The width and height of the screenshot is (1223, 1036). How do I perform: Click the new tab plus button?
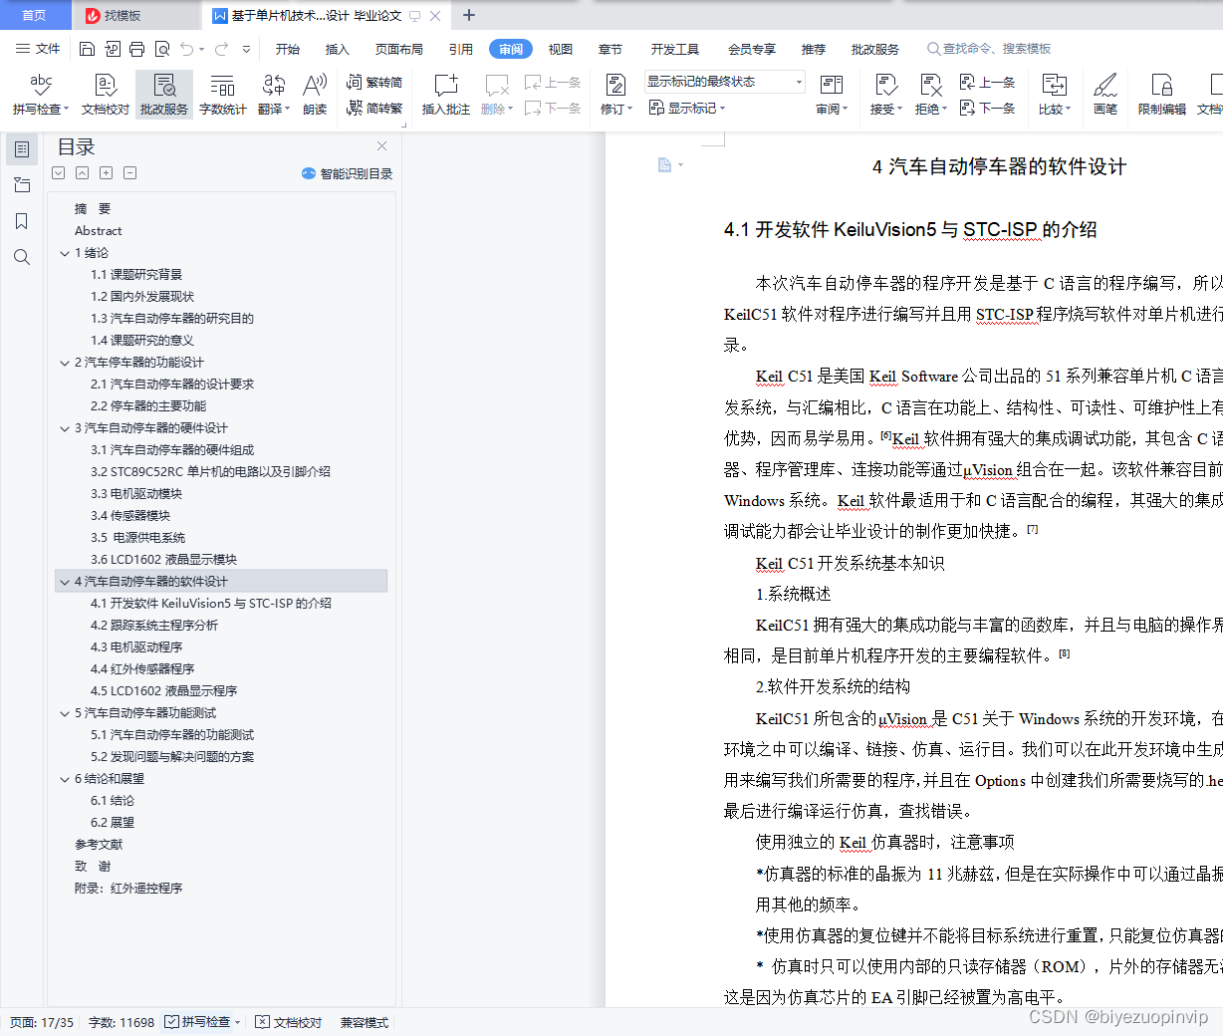point(469,15)
